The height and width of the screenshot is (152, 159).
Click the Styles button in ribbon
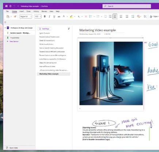[154, 16]
